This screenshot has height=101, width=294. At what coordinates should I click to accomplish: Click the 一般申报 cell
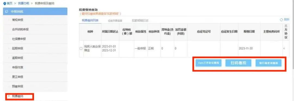[141, 49]
